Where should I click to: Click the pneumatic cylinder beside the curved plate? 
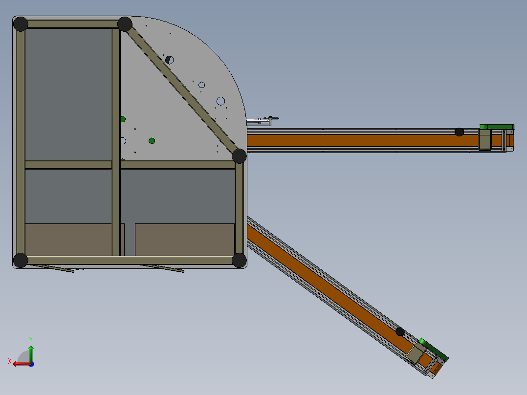pyautogui.click(x=263, y=121)
